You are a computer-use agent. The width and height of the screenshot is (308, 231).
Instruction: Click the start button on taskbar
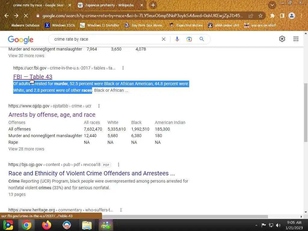8,225
